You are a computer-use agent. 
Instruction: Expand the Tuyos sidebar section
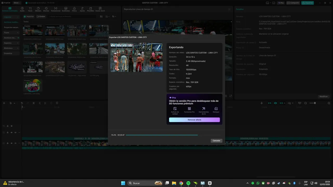coord(11,32)
